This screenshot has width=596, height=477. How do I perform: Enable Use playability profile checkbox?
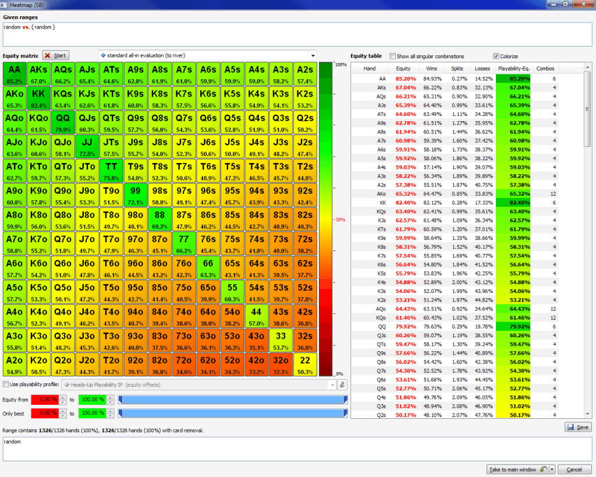tap(6, 384)
